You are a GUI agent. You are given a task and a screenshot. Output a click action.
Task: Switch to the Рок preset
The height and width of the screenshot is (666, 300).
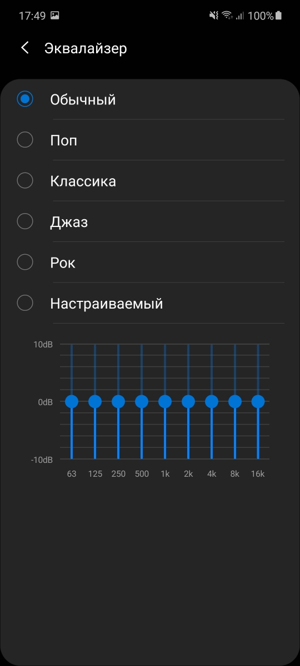point(150,263)
